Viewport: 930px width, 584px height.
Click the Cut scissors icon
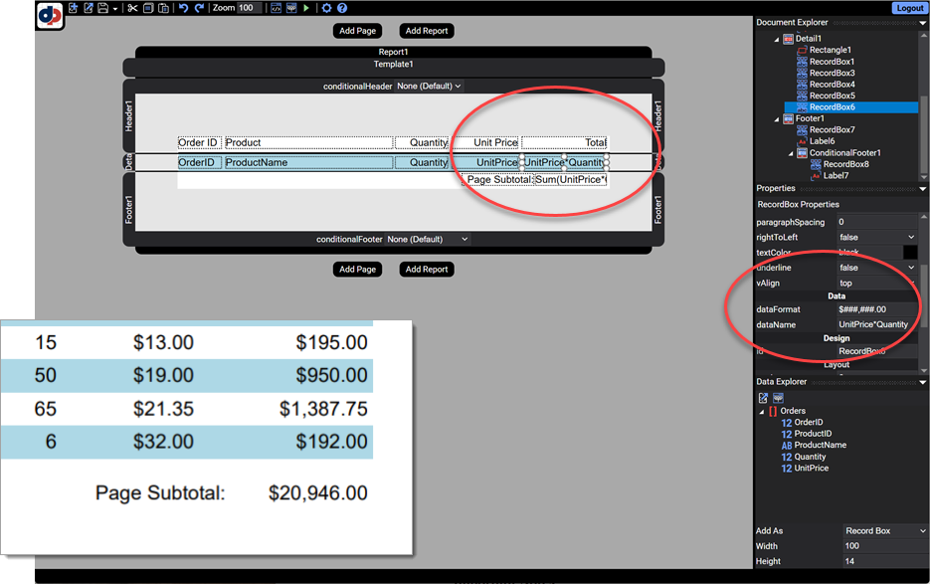click(132, 8)
